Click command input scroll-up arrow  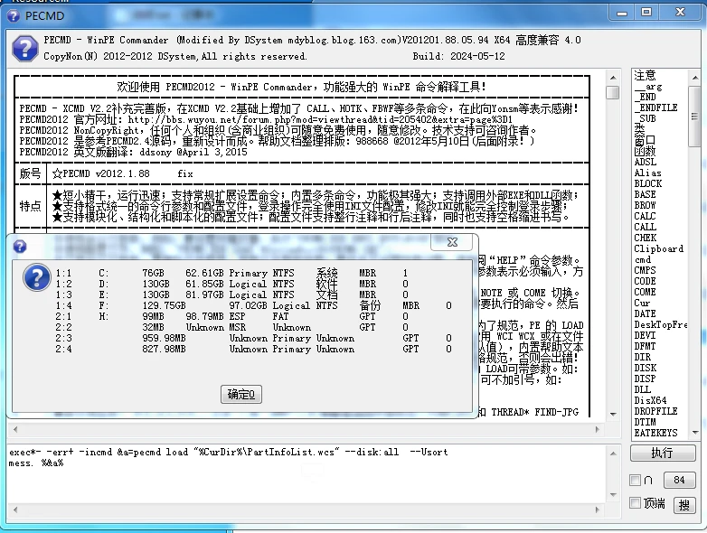pos(613,453)
